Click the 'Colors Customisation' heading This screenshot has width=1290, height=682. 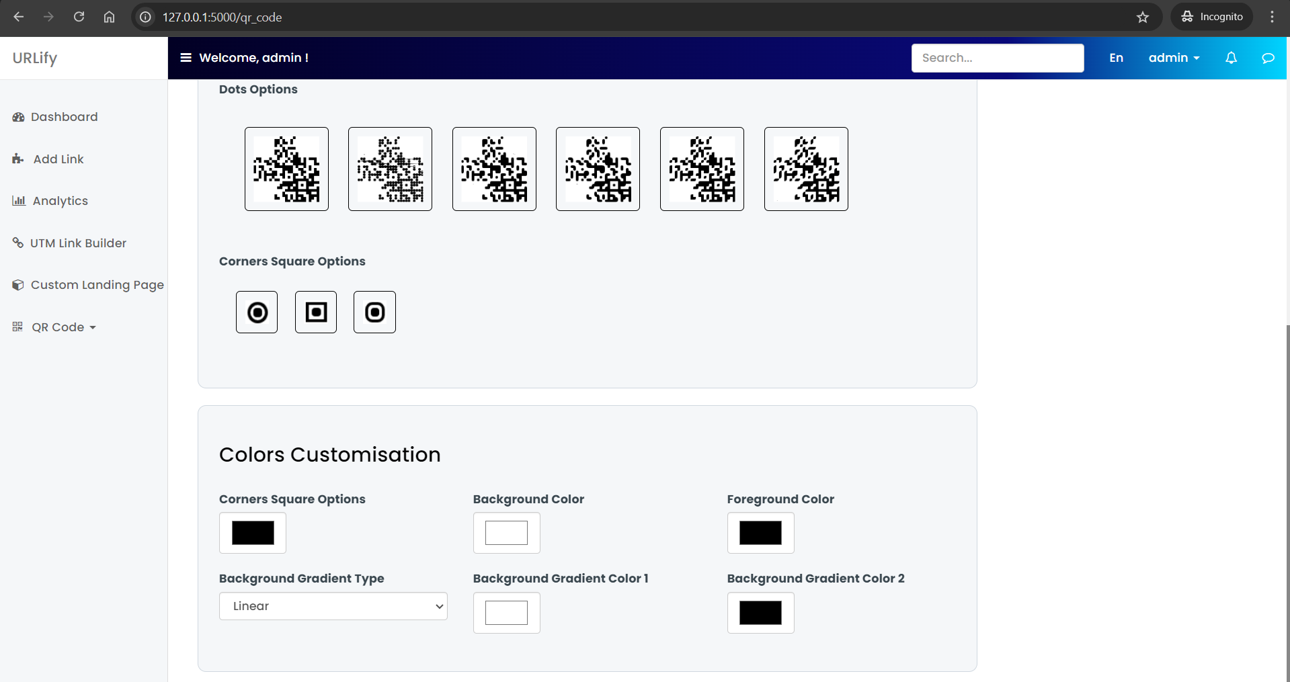coord(330,455)
